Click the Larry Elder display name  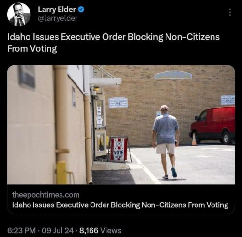tap(57, 9)
